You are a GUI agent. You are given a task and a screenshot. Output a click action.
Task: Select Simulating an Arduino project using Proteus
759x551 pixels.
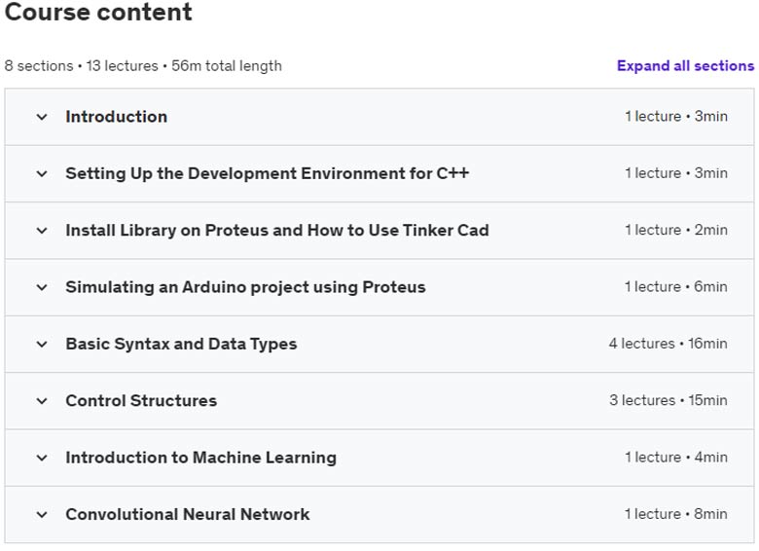point(246,287)
